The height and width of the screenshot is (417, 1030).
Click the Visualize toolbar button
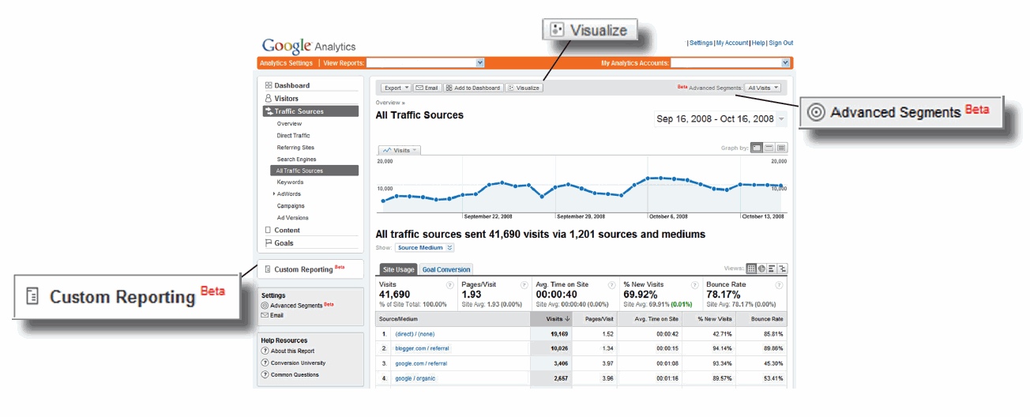pyautogui.click(x=524, y=88)
